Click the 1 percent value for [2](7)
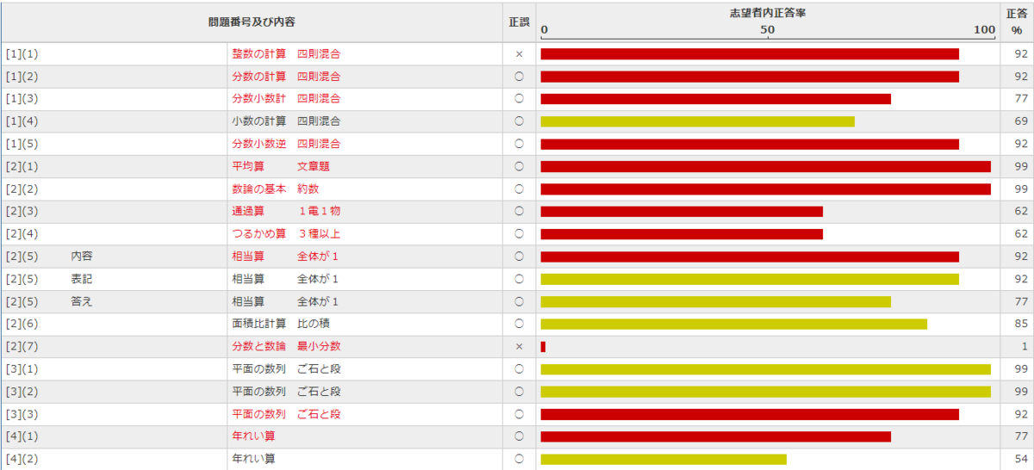This screenshot has width=1034, height=470. tap(1025, 346)
